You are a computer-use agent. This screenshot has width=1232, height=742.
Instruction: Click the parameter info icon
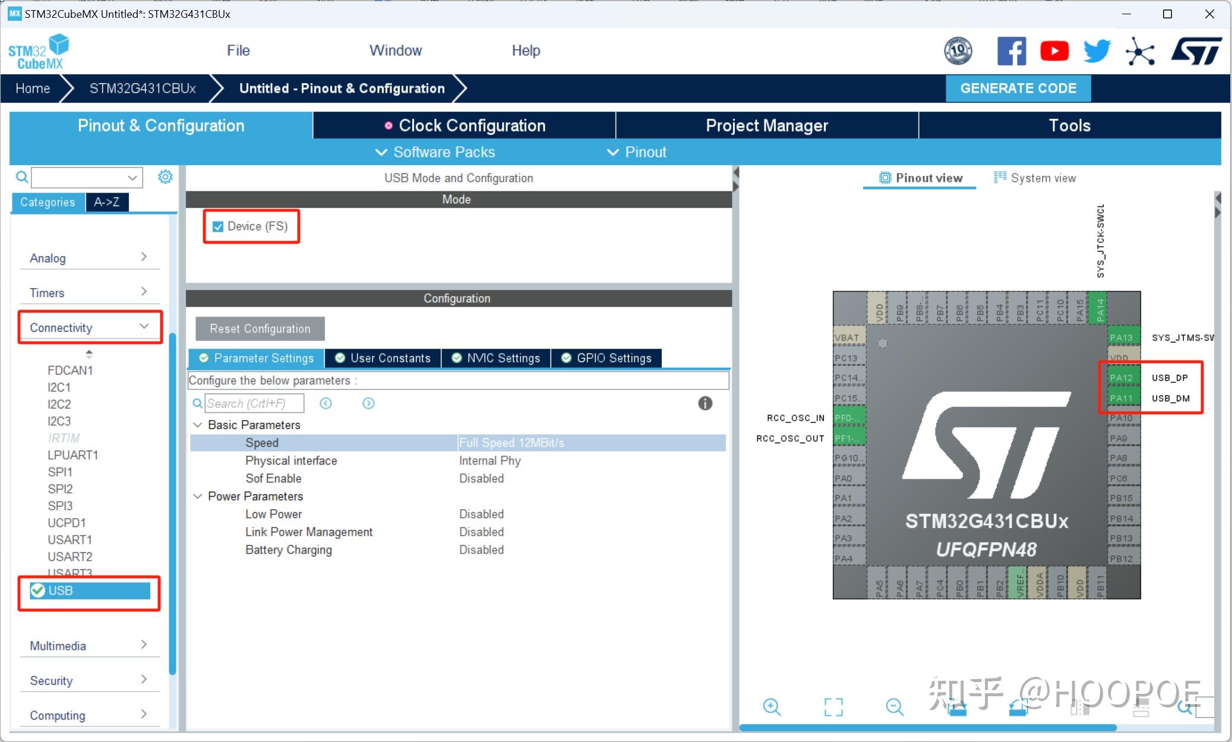point(705,403)
